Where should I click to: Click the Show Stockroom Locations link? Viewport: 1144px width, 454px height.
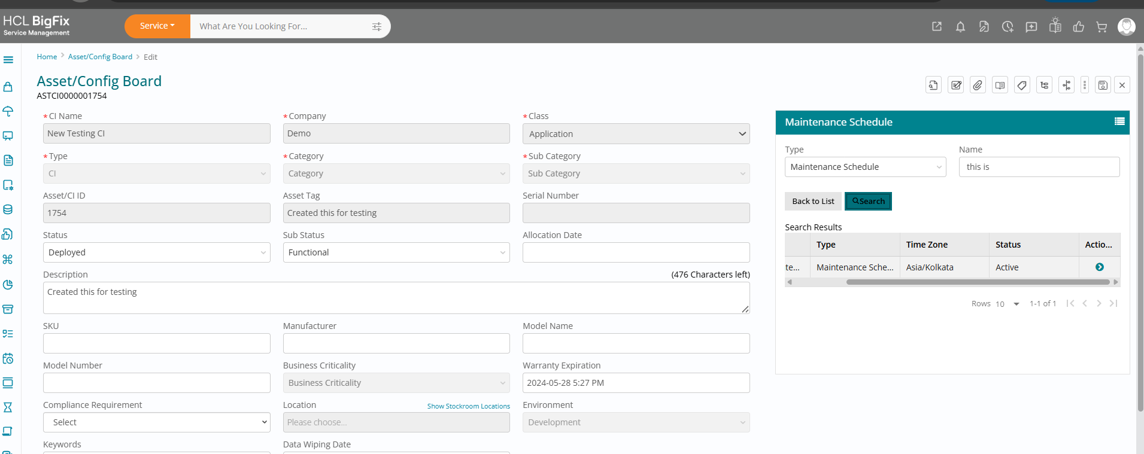[469, 406]
